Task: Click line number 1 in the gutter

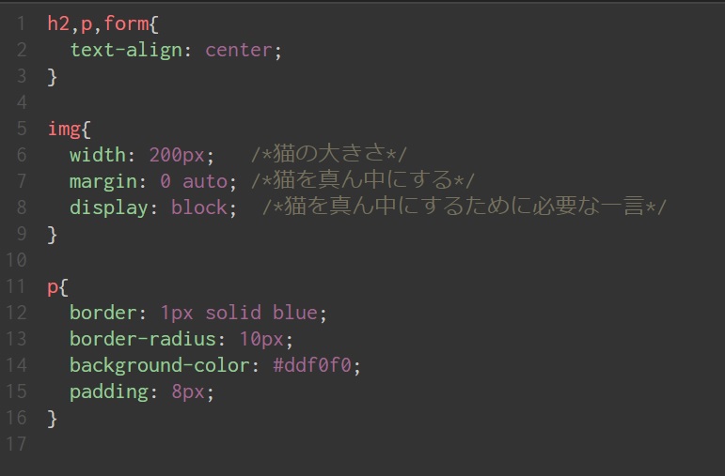Action: click(x=22, y=23)
